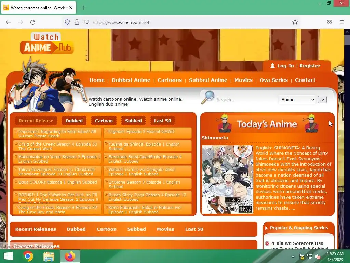The image size is (350, 263).
Task: Switch to the Cartoon tab in top panel
Action: (x=104, y=121)
